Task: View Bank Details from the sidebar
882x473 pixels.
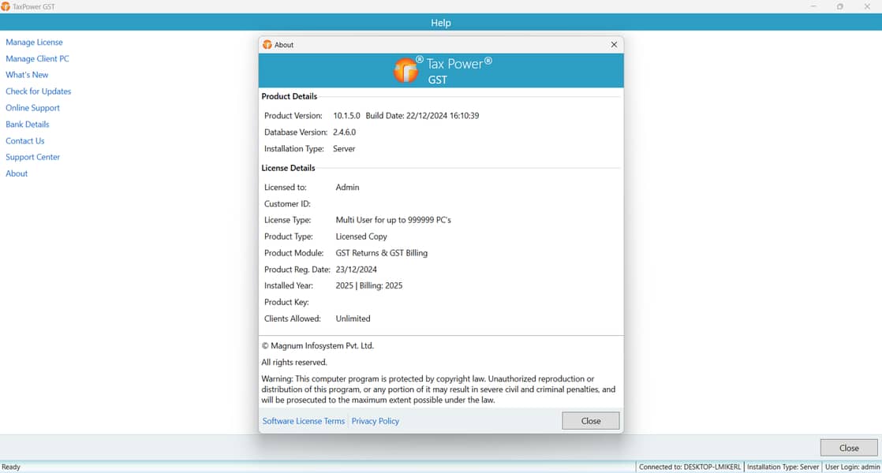Action: [x=28, y=124]
